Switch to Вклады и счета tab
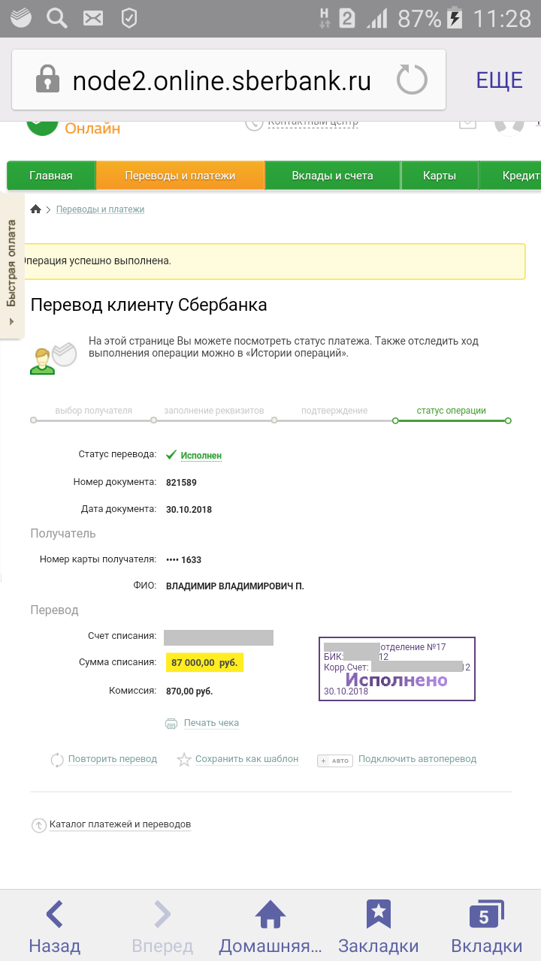Screen dimensions: 541x961 pos(332,176)
